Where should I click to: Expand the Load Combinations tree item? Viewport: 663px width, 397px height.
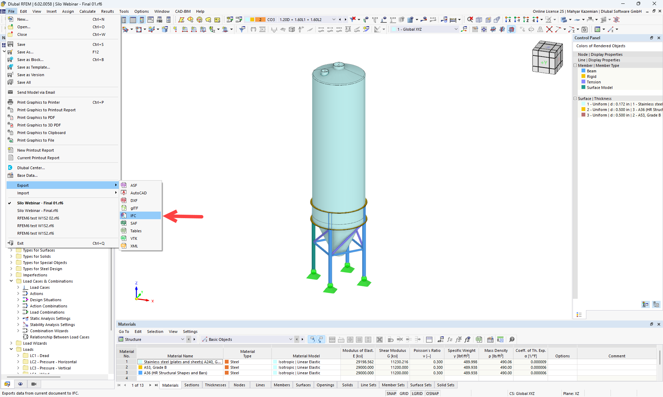tap(17, 312)
